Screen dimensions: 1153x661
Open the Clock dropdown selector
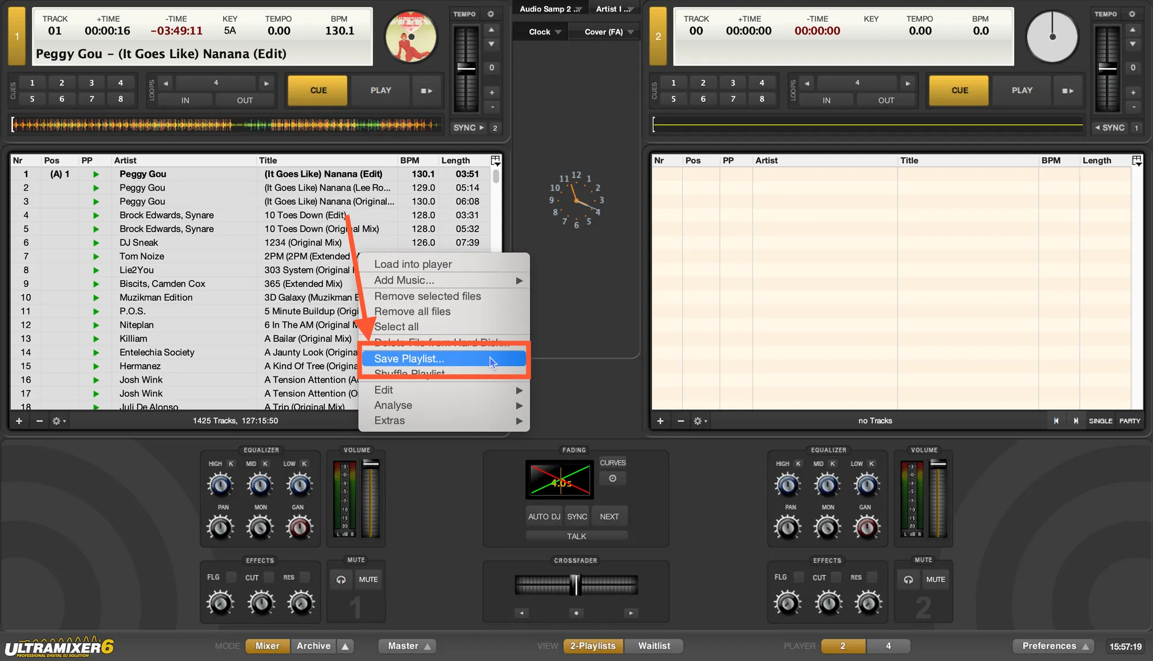(545, 32)
